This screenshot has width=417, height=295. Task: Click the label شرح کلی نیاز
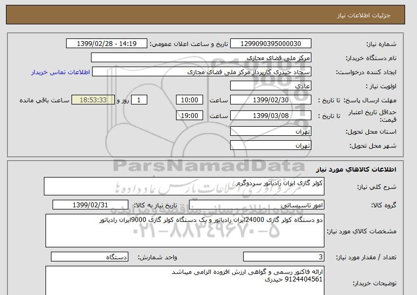376,187
